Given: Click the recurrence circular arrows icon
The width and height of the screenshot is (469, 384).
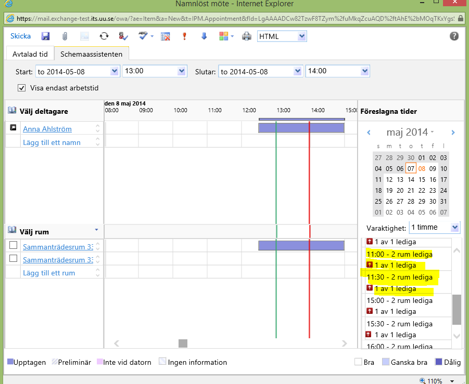Looking at the screenshot, I should pos(104,36).
